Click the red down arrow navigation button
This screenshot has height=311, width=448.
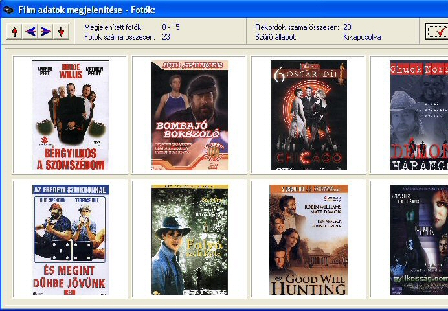(x=61, y=32)
